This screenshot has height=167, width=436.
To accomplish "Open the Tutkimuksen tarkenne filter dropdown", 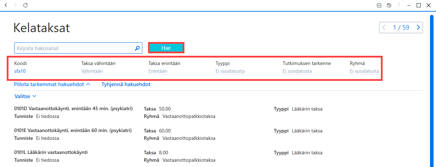I will 297,71.
